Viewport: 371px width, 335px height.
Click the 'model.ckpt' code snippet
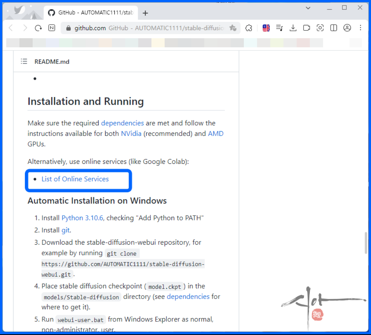point(165,287)
